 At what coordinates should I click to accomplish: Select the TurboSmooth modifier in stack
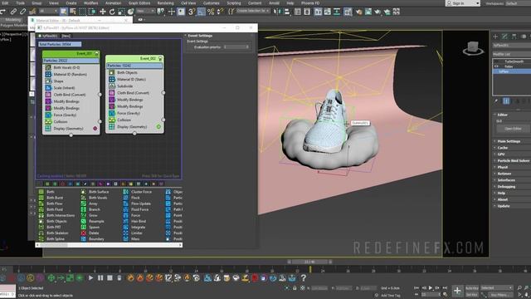514,61
